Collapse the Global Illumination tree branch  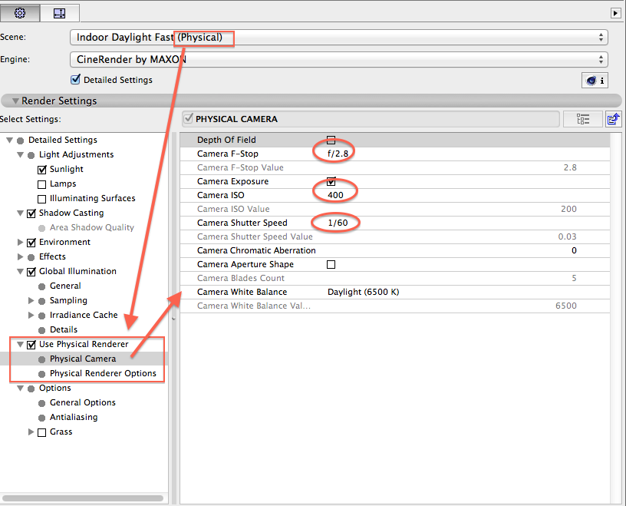click(20, 270)
